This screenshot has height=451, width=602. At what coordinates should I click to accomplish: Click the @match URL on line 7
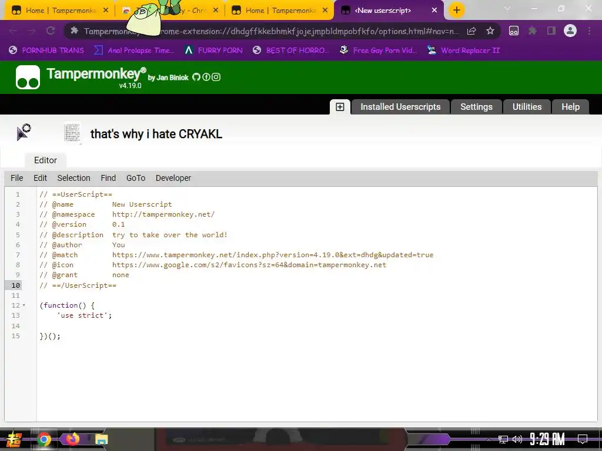273,255
